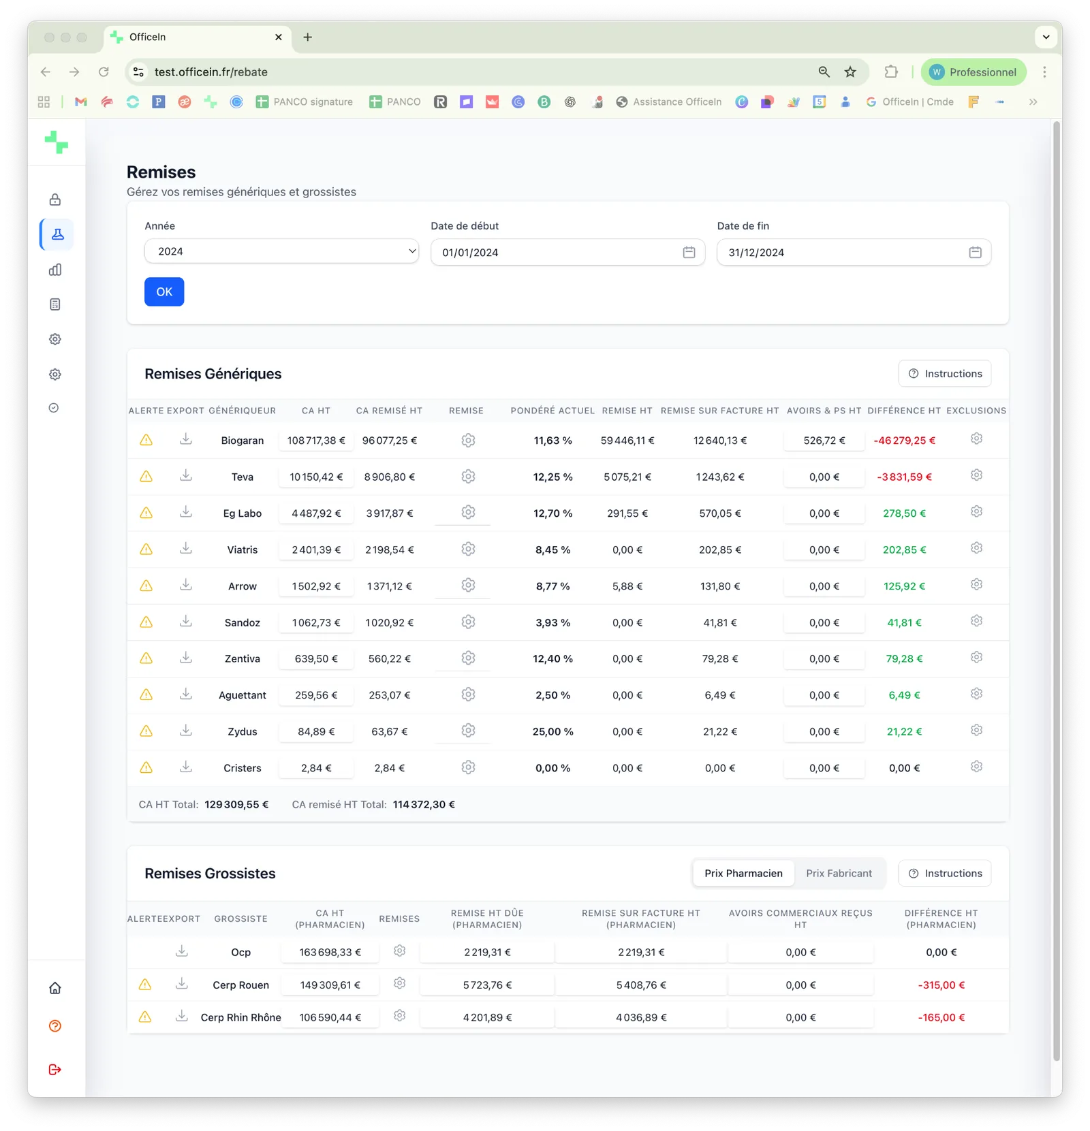Open the Cristers remise settings gear

coord(468,767)
